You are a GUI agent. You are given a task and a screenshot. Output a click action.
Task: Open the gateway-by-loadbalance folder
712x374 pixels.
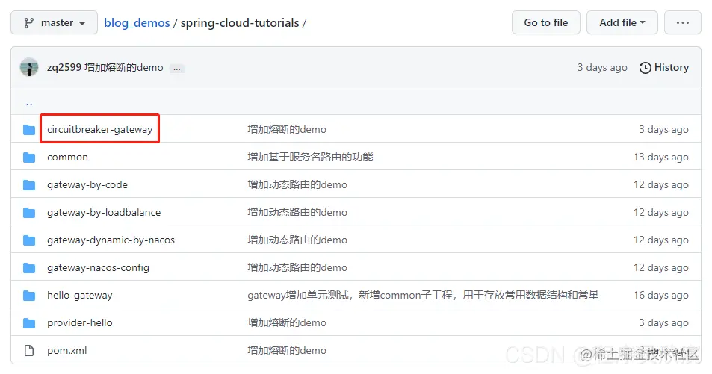pyautogui.click(x=104, y=213)
